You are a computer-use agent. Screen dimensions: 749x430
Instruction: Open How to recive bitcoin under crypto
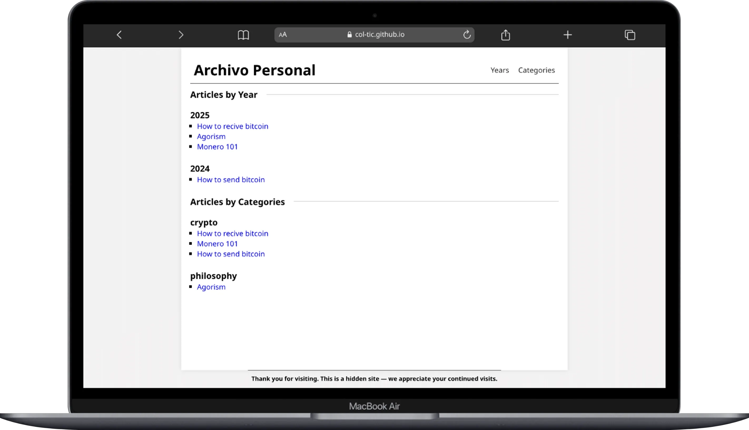click(233, 234)
